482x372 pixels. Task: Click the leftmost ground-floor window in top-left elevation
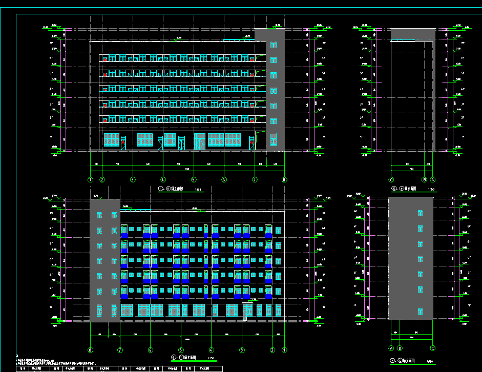pos(111,140)
